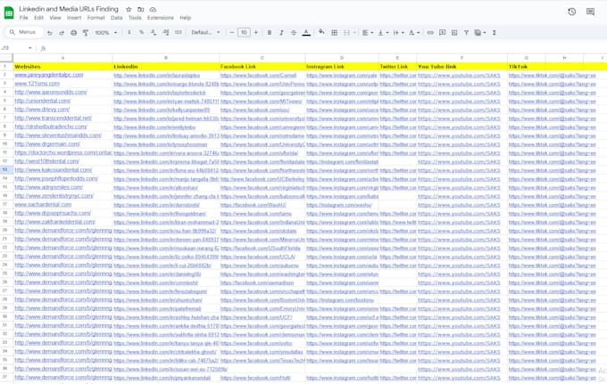607x384 pixels.
Task: Toggle bold formatting
Action: point(270,32)
